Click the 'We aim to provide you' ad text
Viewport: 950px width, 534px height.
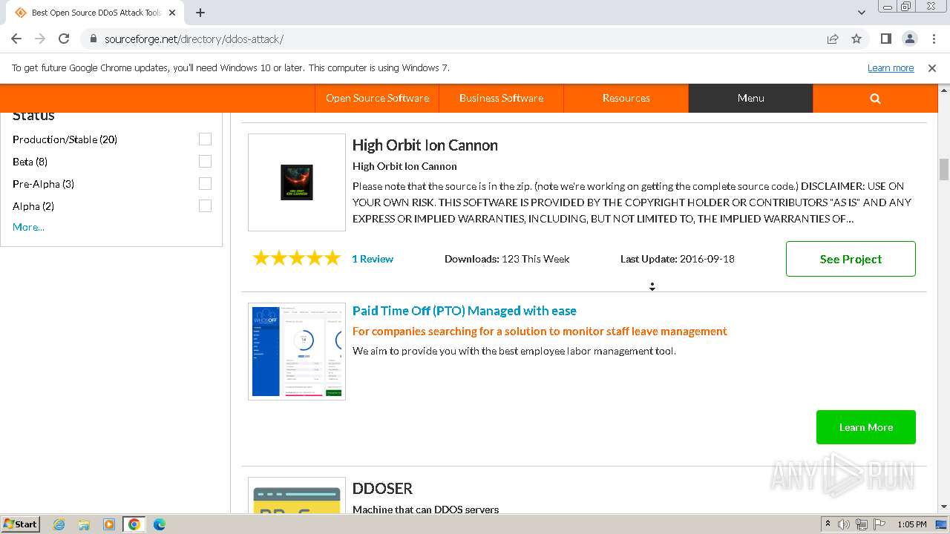point(514,351)
